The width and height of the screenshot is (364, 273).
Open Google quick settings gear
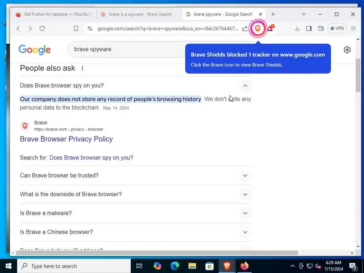point(347,50)
